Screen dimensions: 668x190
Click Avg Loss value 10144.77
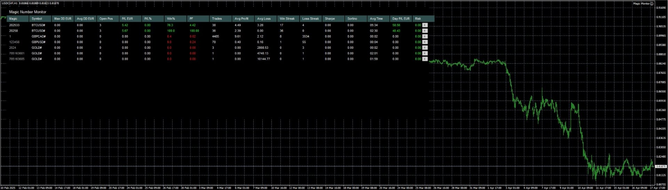point(263,59)
